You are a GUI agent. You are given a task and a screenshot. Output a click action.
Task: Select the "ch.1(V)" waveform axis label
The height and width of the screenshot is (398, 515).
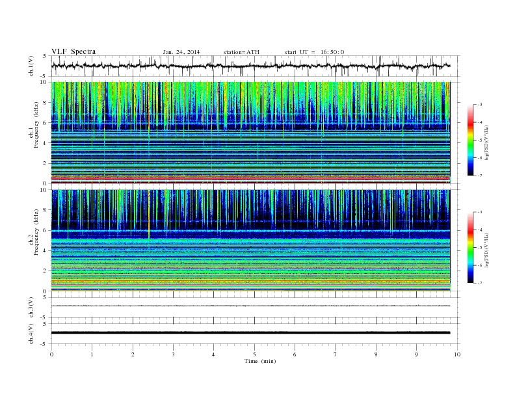pyautogui.click(x=31, y=66)
